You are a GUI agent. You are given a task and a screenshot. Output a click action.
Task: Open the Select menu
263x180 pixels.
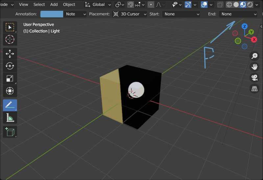[39, 5]
